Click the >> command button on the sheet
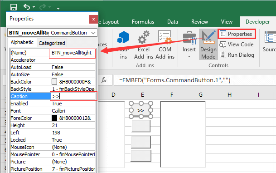The image size is (276, 173). (140, 110)
